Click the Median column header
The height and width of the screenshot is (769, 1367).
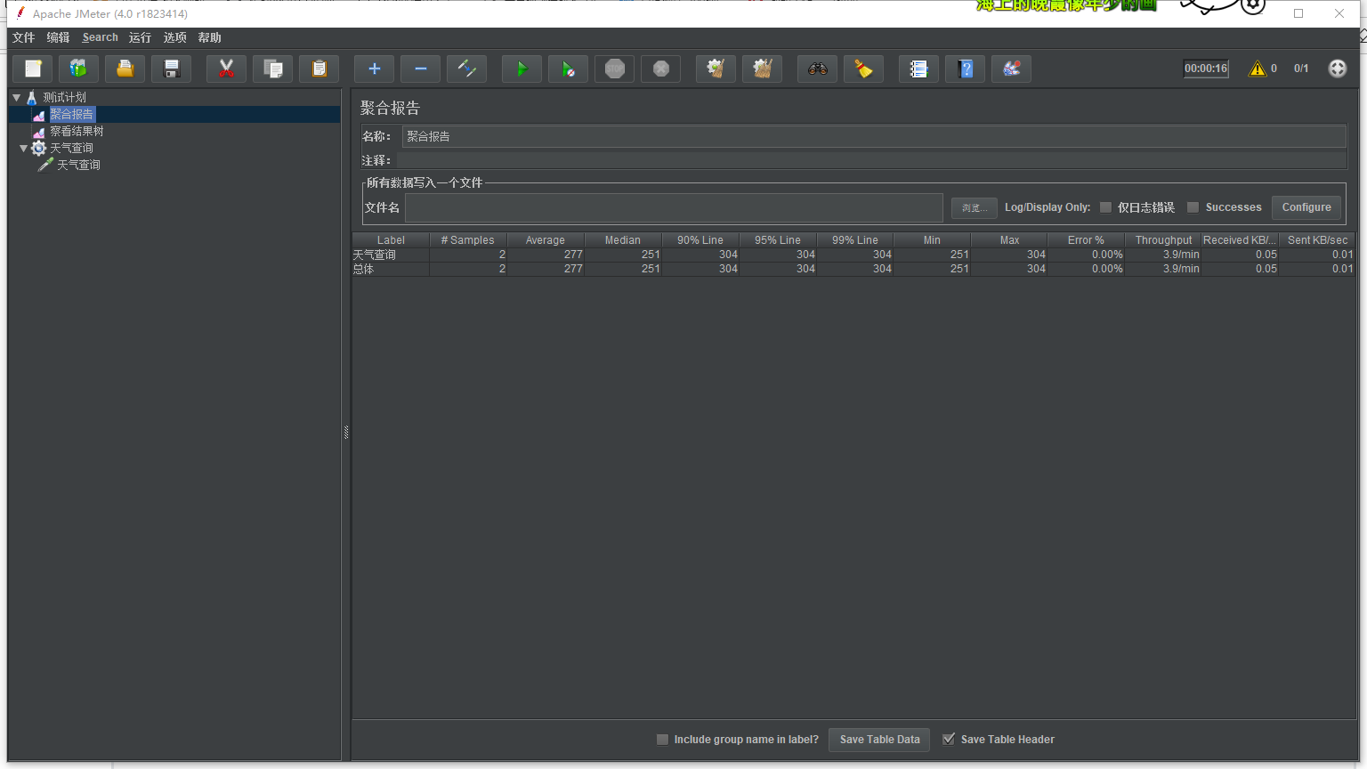(623, 240)
